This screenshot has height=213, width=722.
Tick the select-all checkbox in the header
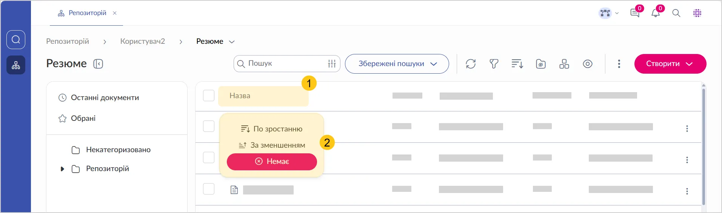click(209, 96)
